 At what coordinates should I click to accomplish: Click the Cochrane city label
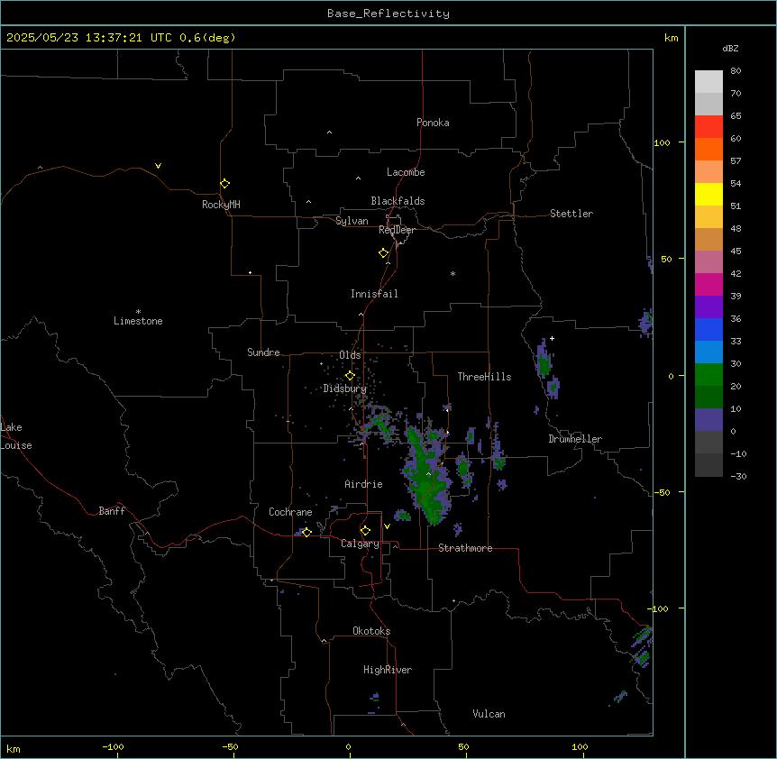click(290, 512)
